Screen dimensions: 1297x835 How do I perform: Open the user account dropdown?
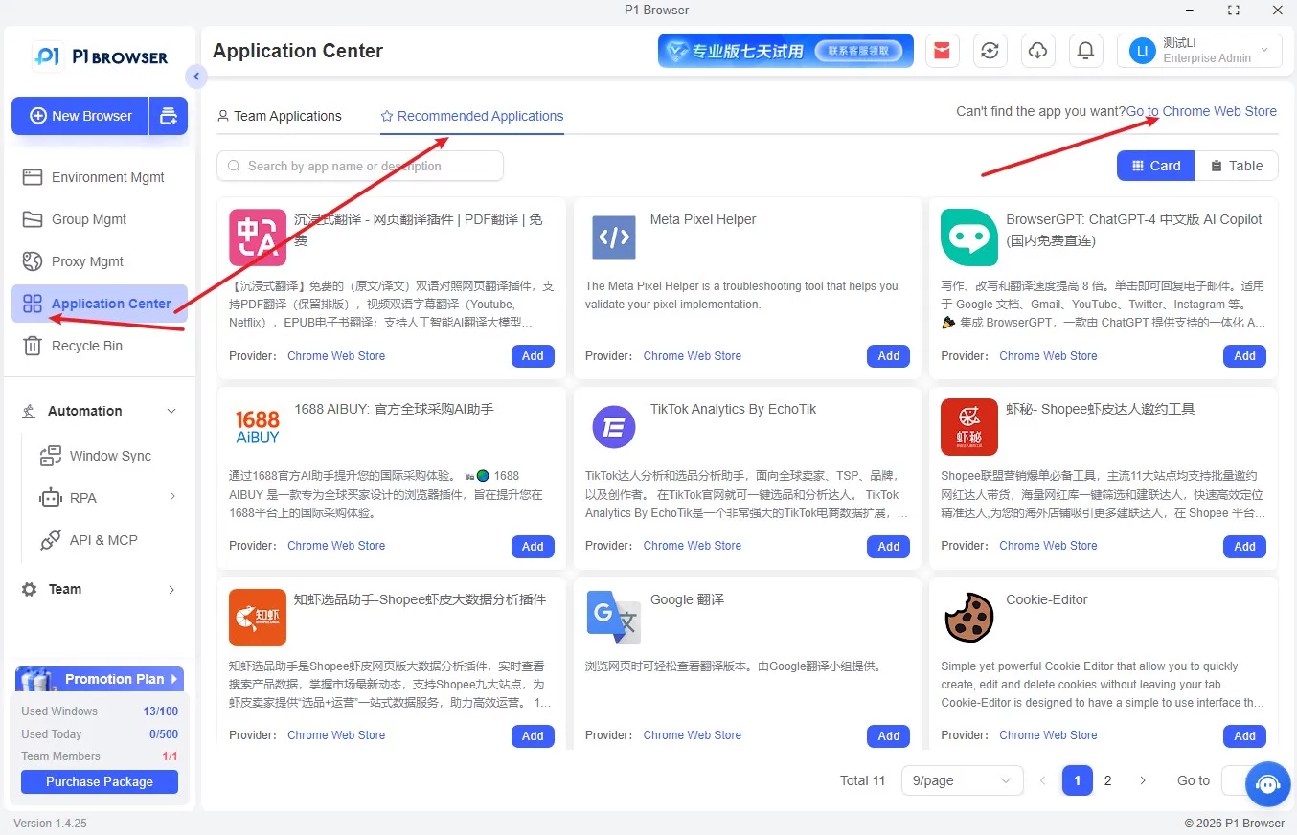tap(1199, 51)
